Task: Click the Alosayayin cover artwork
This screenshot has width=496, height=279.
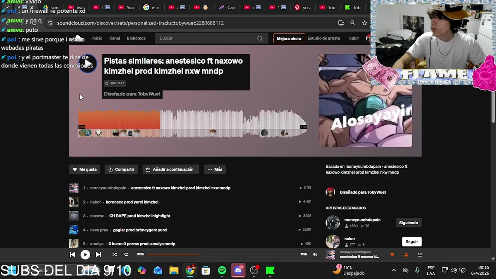Action: pos(365,101)
